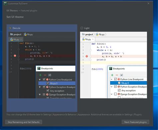158x130 pixels.
Task: Click the Light theme preview image
Action: 113,65
